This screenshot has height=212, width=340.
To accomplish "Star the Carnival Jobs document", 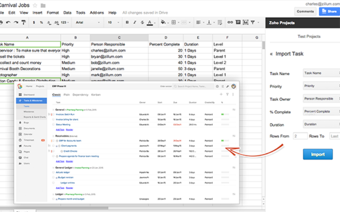I will tap(35, 6).
